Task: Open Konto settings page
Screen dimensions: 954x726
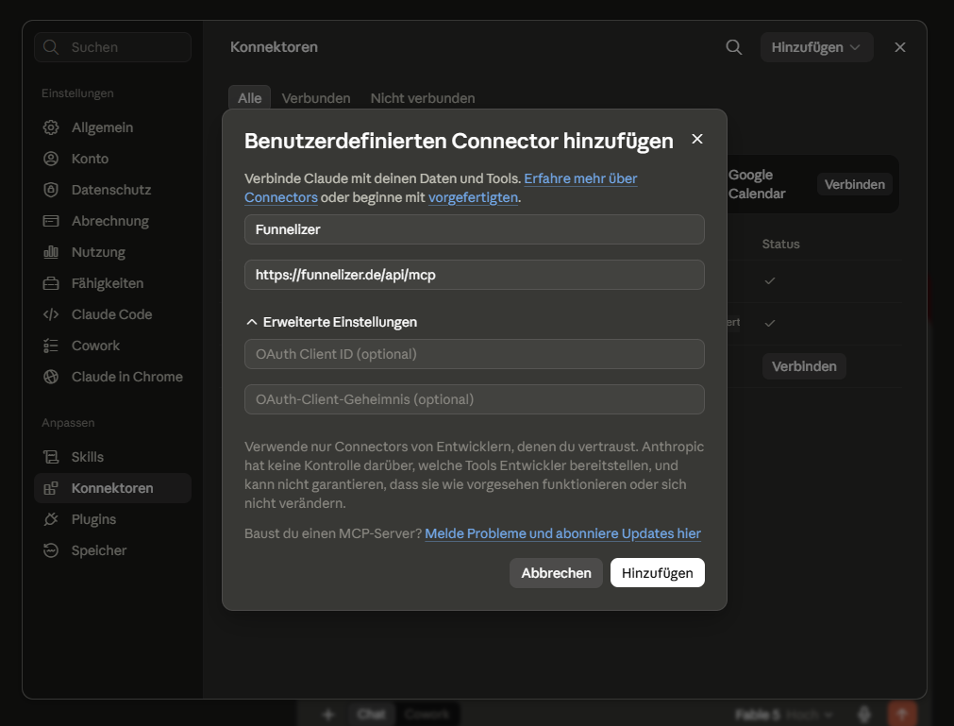Action: coord(113,159)
